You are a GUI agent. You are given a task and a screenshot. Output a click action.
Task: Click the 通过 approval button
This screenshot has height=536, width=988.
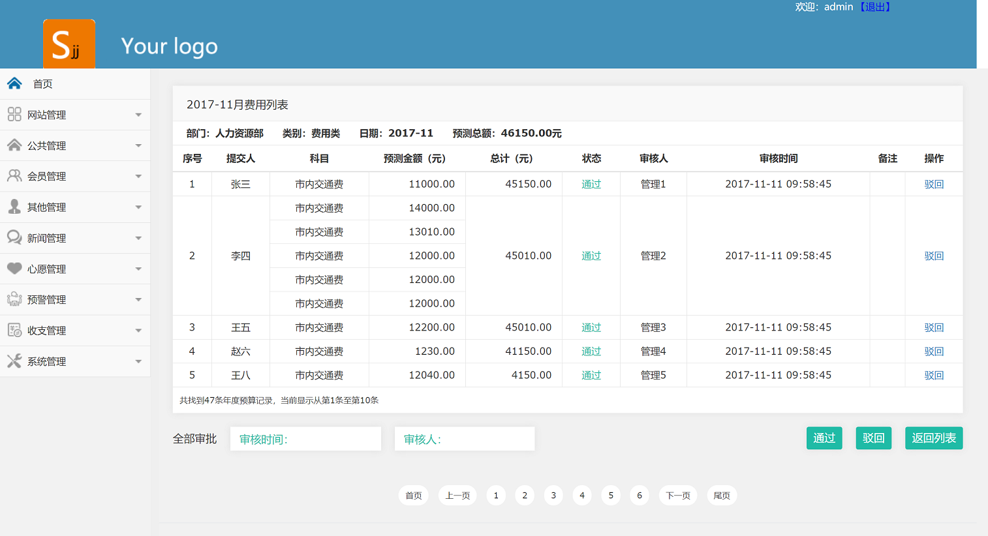tap(824, 438)
